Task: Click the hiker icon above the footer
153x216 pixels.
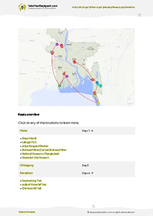Action: pyautogui.click(x=93, y=206)
